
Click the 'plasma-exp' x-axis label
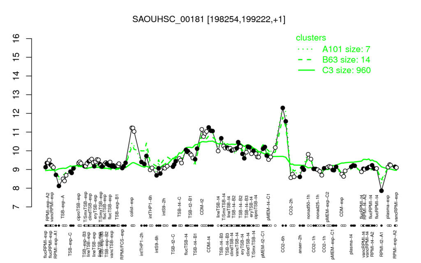pyautogui.click(x=388, y=207)
